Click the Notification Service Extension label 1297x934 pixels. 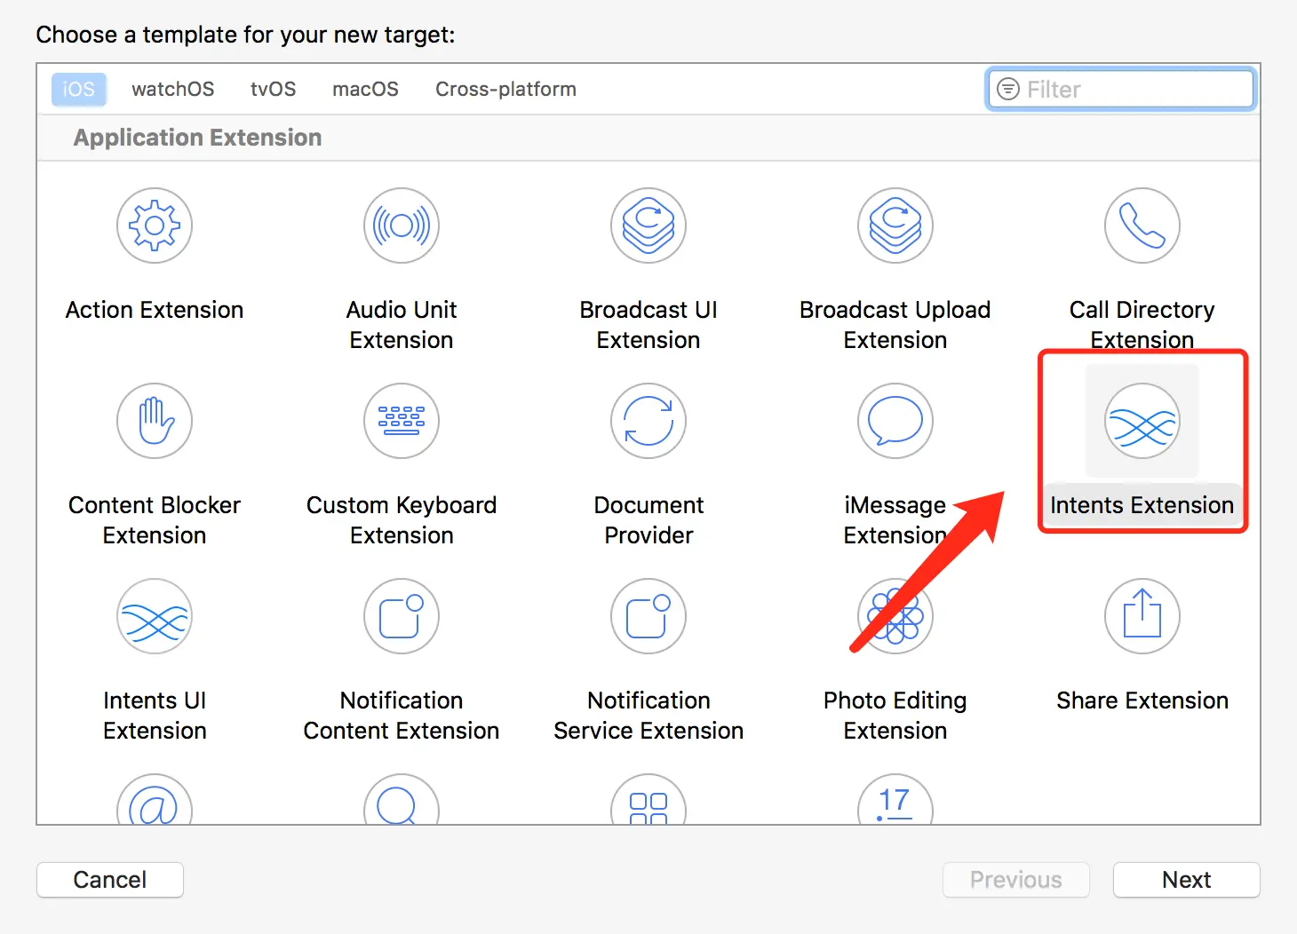(x=648, y=716)
